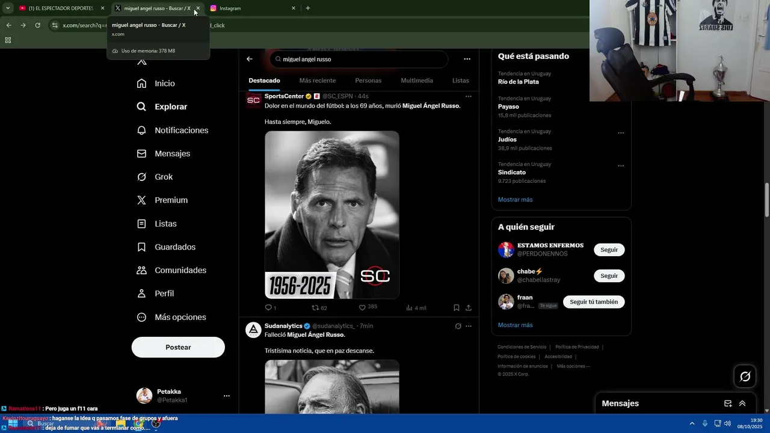Expand the Mensajes drawer

click(x=742, y=404)
